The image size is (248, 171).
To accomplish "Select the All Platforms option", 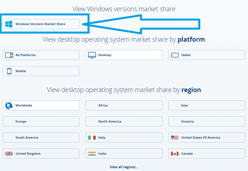I will [x=41, y=55].
